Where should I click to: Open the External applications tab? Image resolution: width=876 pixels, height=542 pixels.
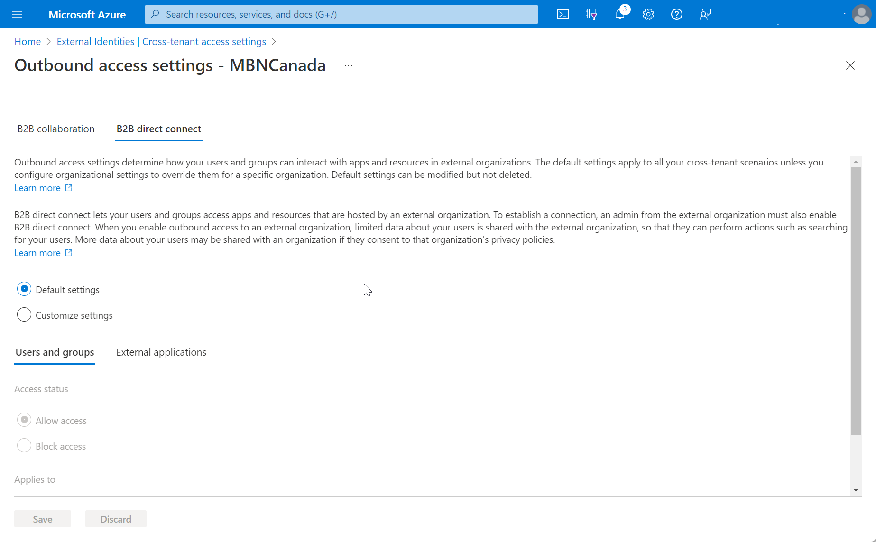(161, 352)
